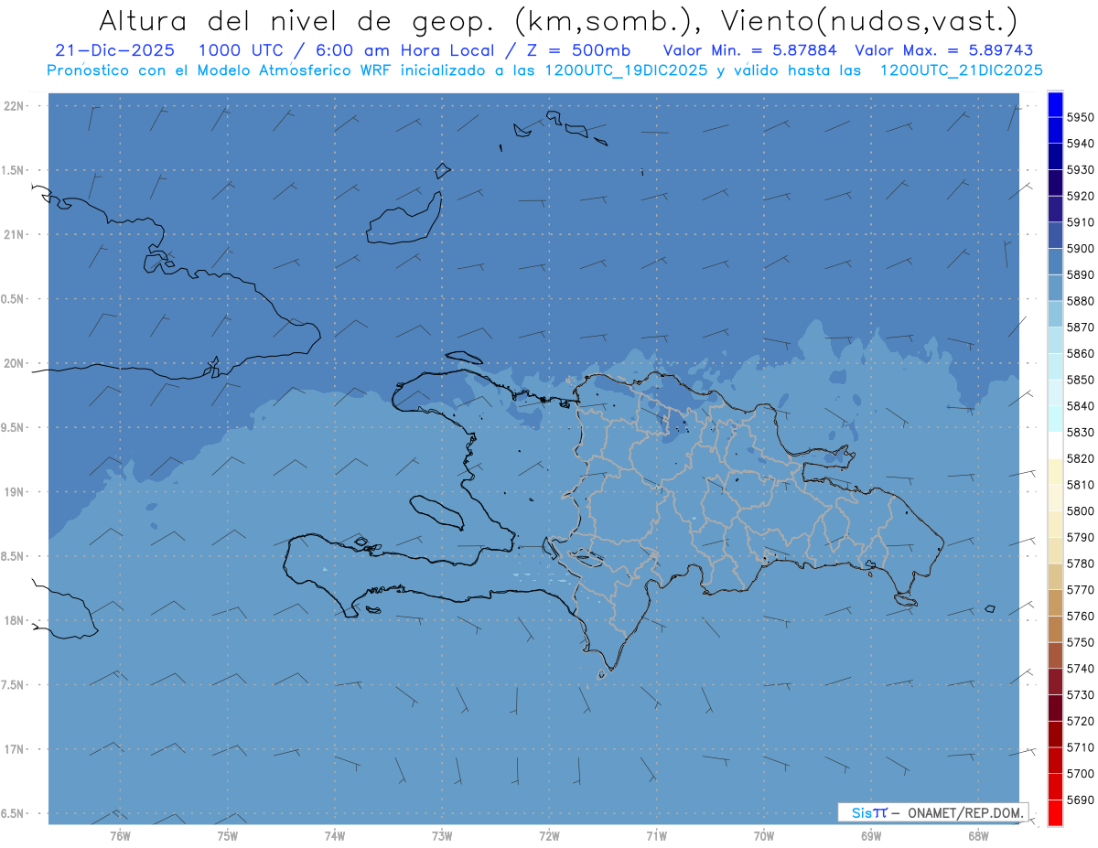Click the '68W' longitude label

978,834
